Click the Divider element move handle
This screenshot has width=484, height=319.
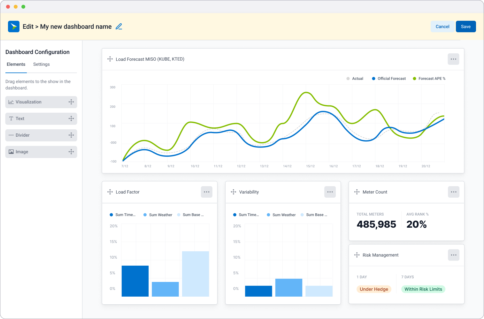(71, 135)
